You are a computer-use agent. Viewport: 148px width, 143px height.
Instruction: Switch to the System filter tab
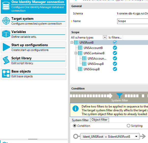tap(80, 120)
